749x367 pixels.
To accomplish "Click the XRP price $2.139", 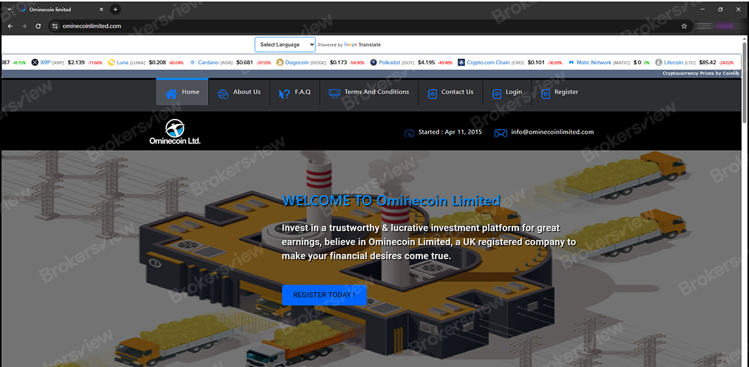I will click(76, 62).
